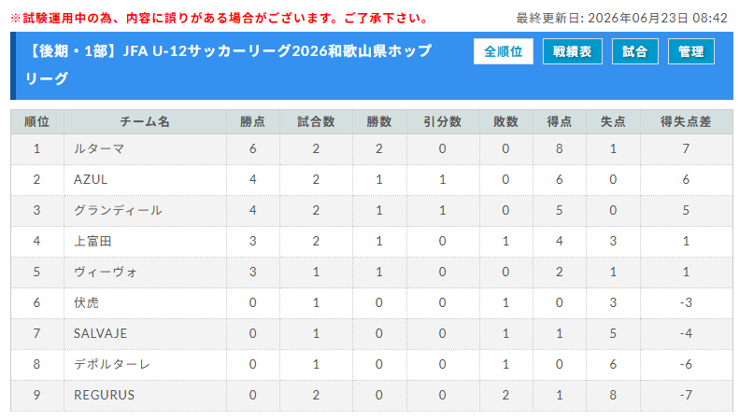The height and width of the screenshot is (420, 739).
Task: Click the 勝点 column header
Action: tap(252, 122)
